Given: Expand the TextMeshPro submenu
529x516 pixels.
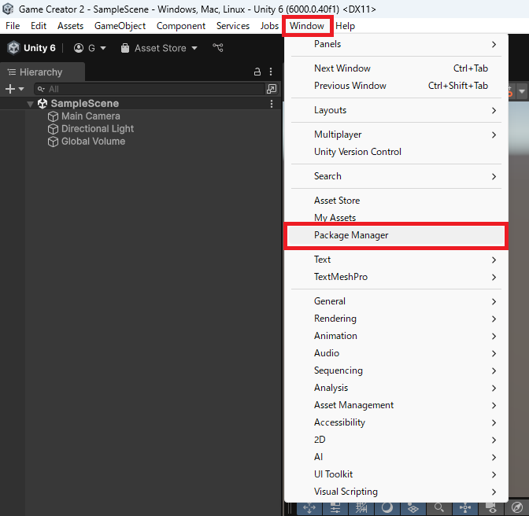Looking at the screenshot, I should [x=396, y=277].
